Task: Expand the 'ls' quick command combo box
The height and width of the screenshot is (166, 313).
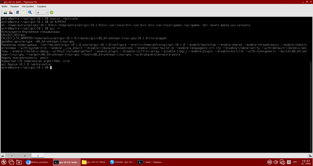Action: (x=43, y=12)
